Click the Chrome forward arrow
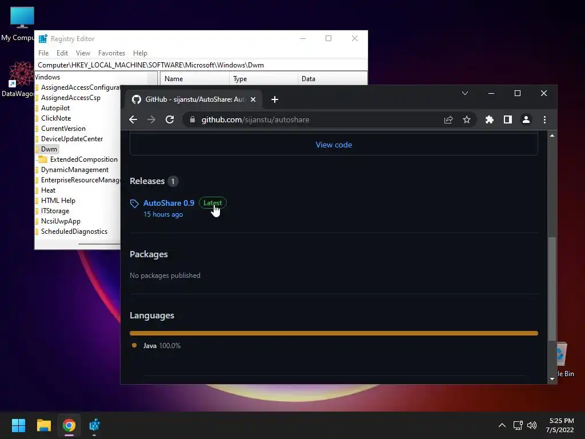 pos(151,119)
